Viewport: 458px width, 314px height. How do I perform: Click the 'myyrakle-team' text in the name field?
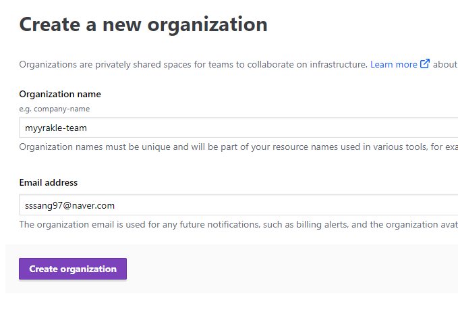coord(56,128)
